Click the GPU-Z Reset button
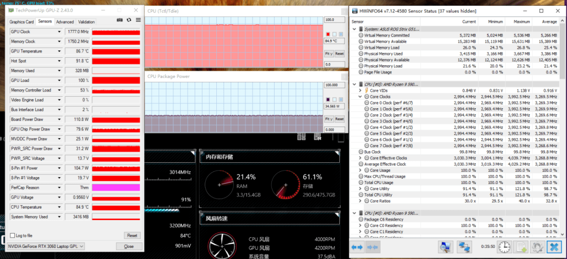Image resolution: width=567 pixels, height=259 pixels. click(x=132, y=235)
